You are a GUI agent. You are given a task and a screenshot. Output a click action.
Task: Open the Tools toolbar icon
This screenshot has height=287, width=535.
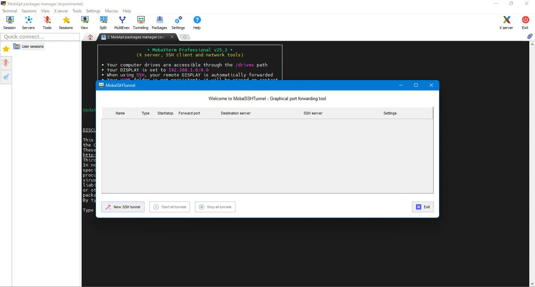[x=47, y=23]
